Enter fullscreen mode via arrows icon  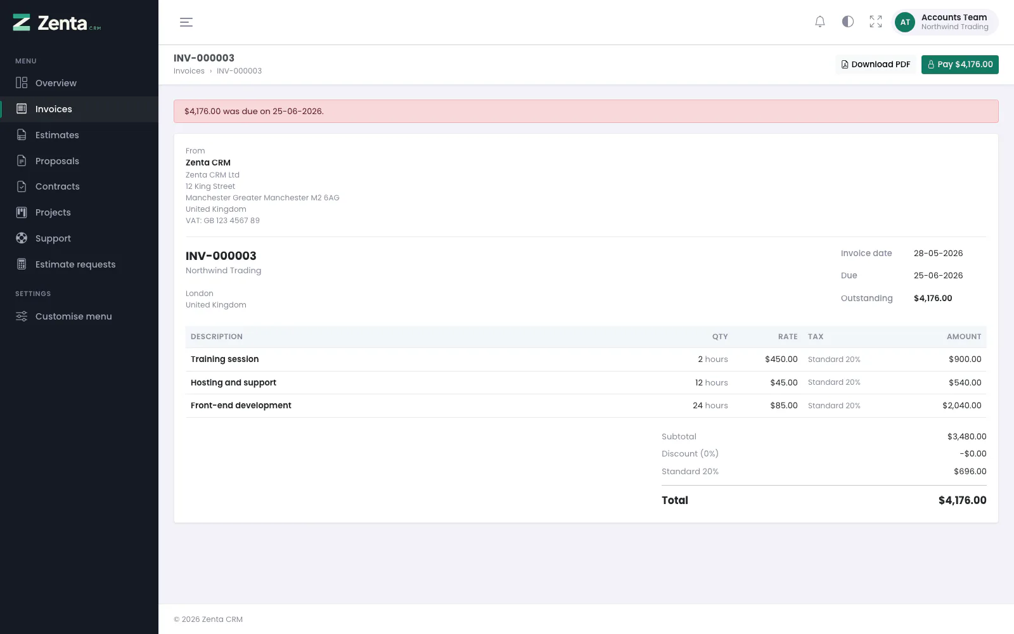point(876,22)
